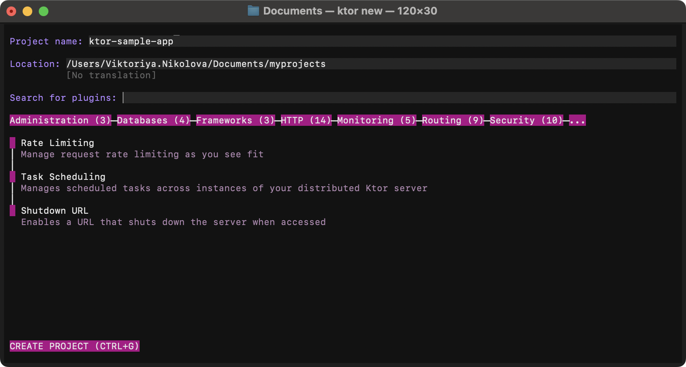Click the Documents folder icon in title bar

(x=253, y=11)
